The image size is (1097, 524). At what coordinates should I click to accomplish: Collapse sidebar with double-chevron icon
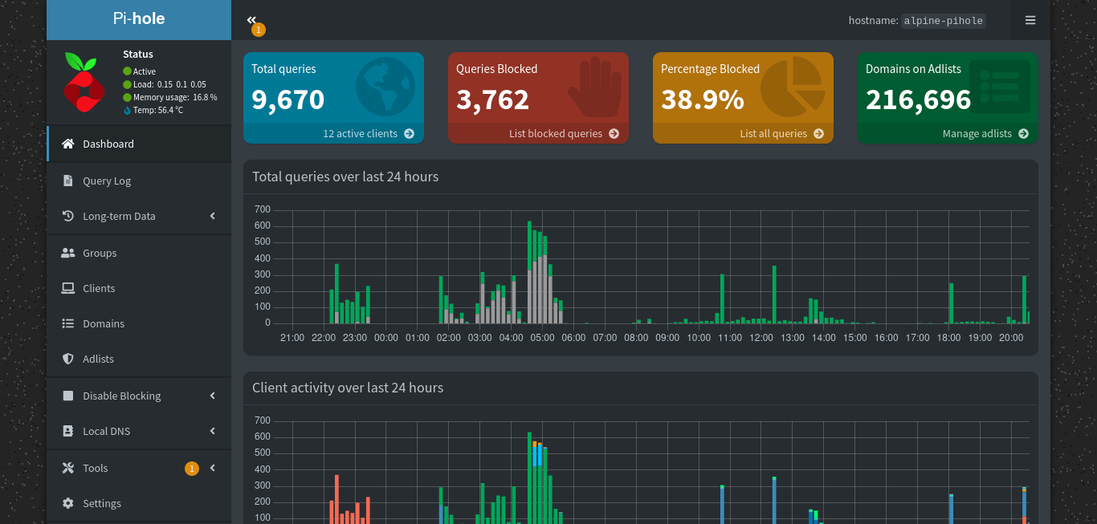pyautogui.click(x=251, y=20)
